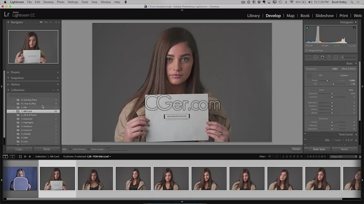Select the blue-toned filmstrip thumbnail
The width and height of the screenshot is (364, 204).
20,178
